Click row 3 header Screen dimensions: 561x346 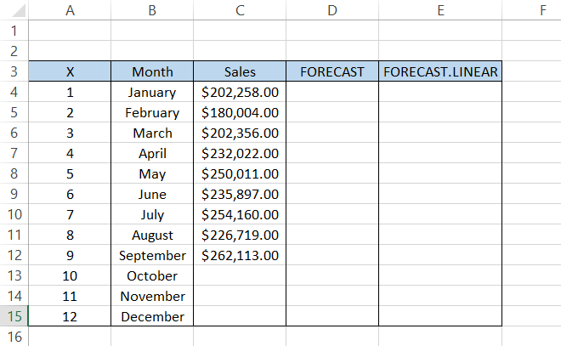tap(14, 71)
